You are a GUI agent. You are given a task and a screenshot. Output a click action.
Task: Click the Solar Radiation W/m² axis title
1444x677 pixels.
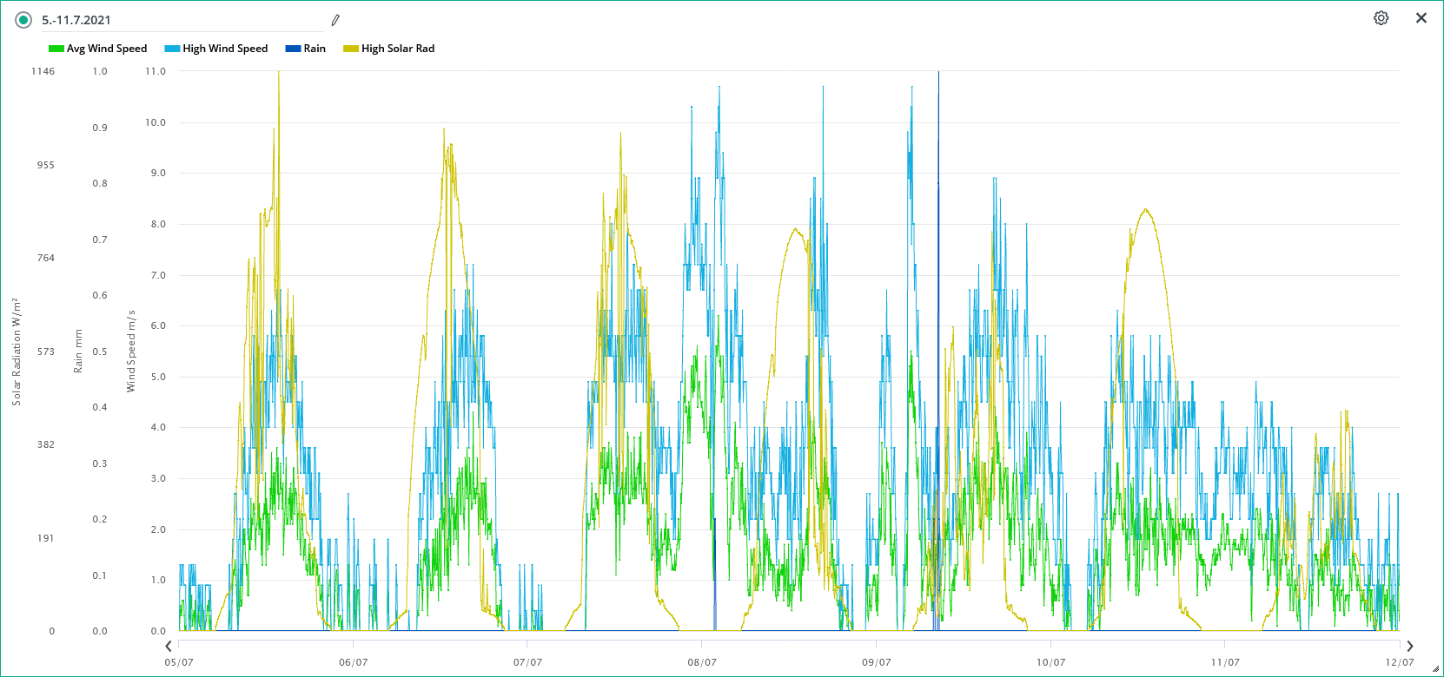(x=17, y=352)
